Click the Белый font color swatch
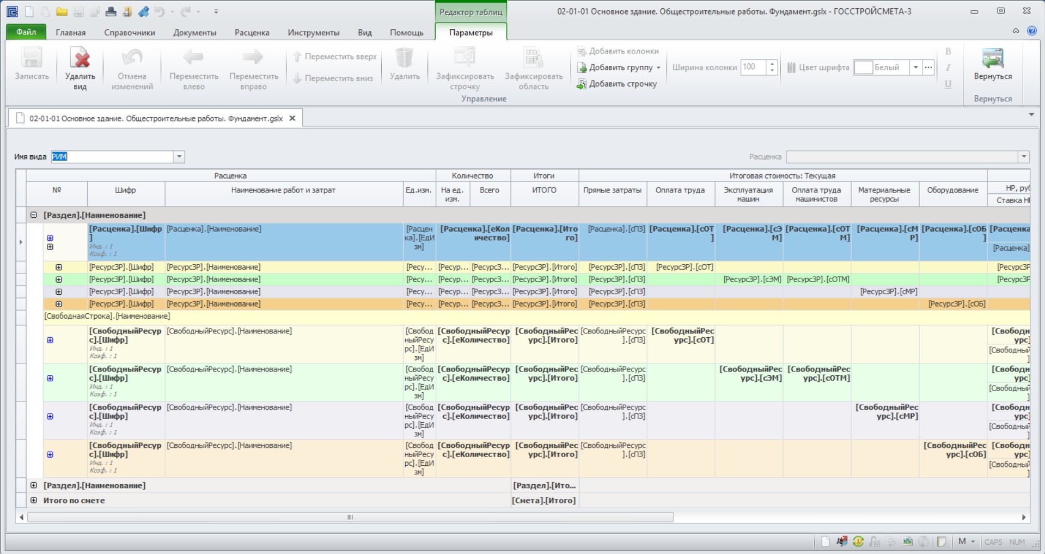The image size is (1045, 554). tap(863, 68)
